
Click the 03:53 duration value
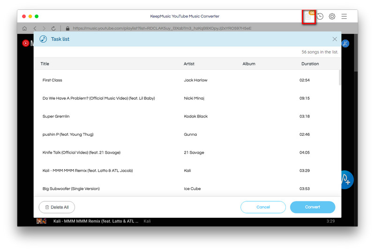(304, 189)
